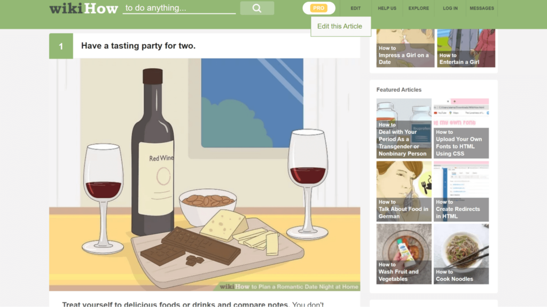Open Upload Your Own Fonts to HTML article
Viewport: 547px width, 307px height.
click(461, 128)
